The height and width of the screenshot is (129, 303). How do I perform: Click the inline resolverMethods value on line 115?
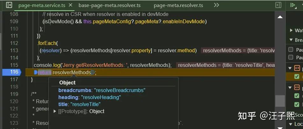[x=225, y=65]
